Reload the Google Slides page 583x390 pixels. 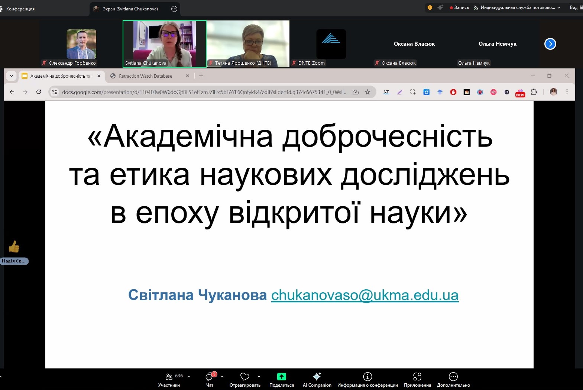click(39, 92)
